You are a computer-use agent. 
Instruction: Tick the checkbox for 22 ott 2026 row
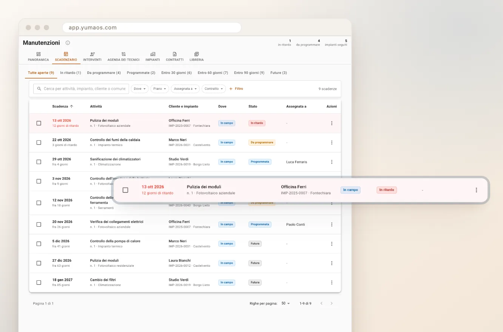click(39, 143)
